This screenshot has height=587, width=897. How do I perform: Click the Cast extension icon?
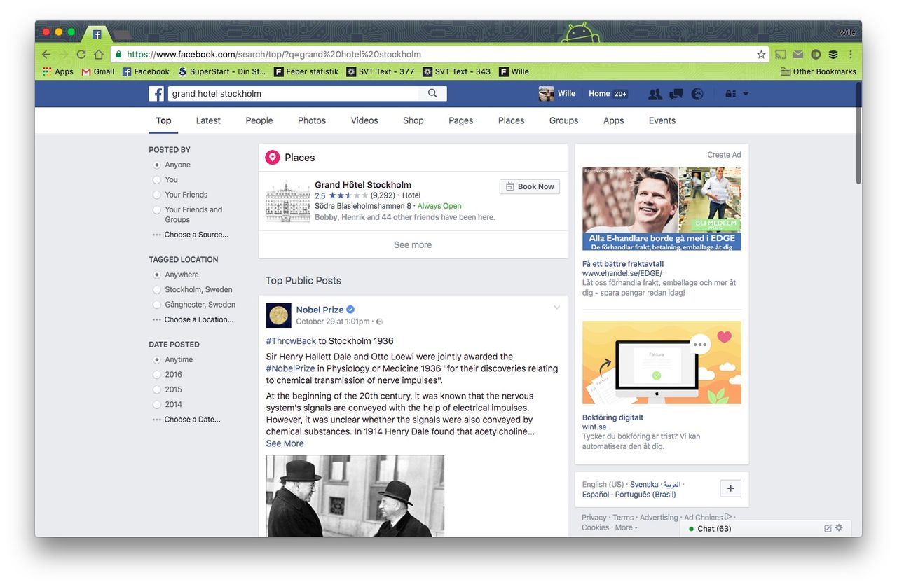[x=781, y=54]
